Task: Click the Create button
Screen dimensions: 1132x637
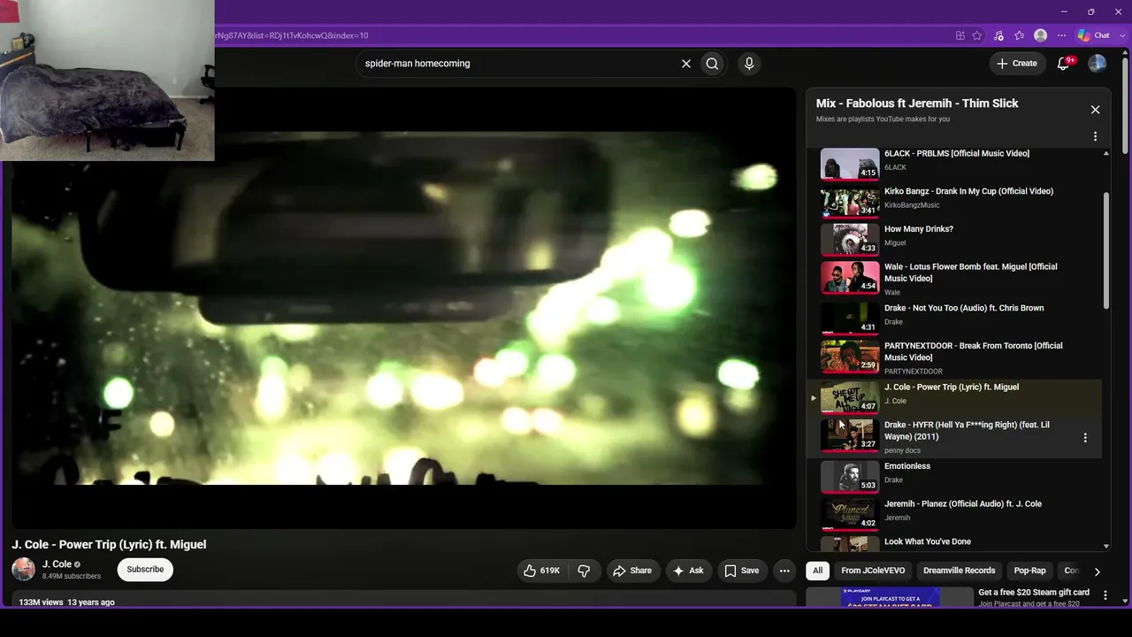Action: click(1017, 63)
